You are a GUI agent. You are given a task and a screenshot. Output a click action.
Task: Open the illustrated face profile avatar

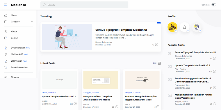coord(197,27)
